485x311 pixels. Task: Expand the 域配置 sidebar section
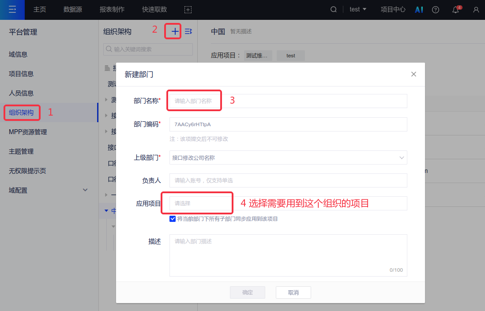click(85, 190)
